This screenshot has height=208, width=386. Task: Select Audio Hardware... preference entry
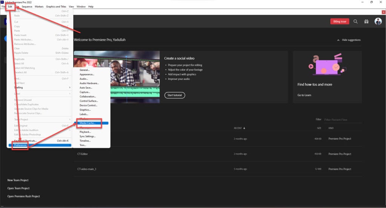pyautogui.click(x=89, y=83)
